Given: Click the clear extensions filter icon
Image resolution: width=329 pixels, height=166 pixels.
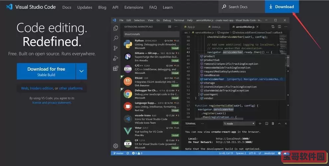Looking at the screenshot, I should [169, 27].
